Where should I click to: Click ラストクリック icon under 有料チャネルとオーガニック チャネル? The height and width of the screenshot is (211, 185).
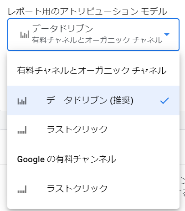point(22,130)
